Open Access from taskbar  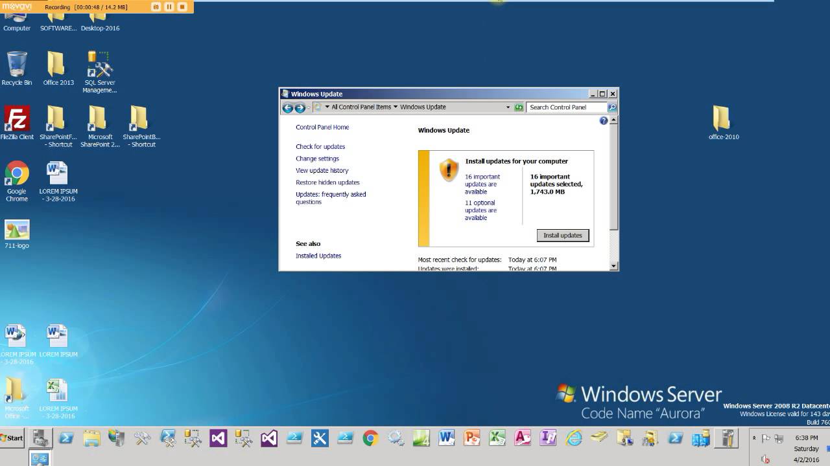523,438
